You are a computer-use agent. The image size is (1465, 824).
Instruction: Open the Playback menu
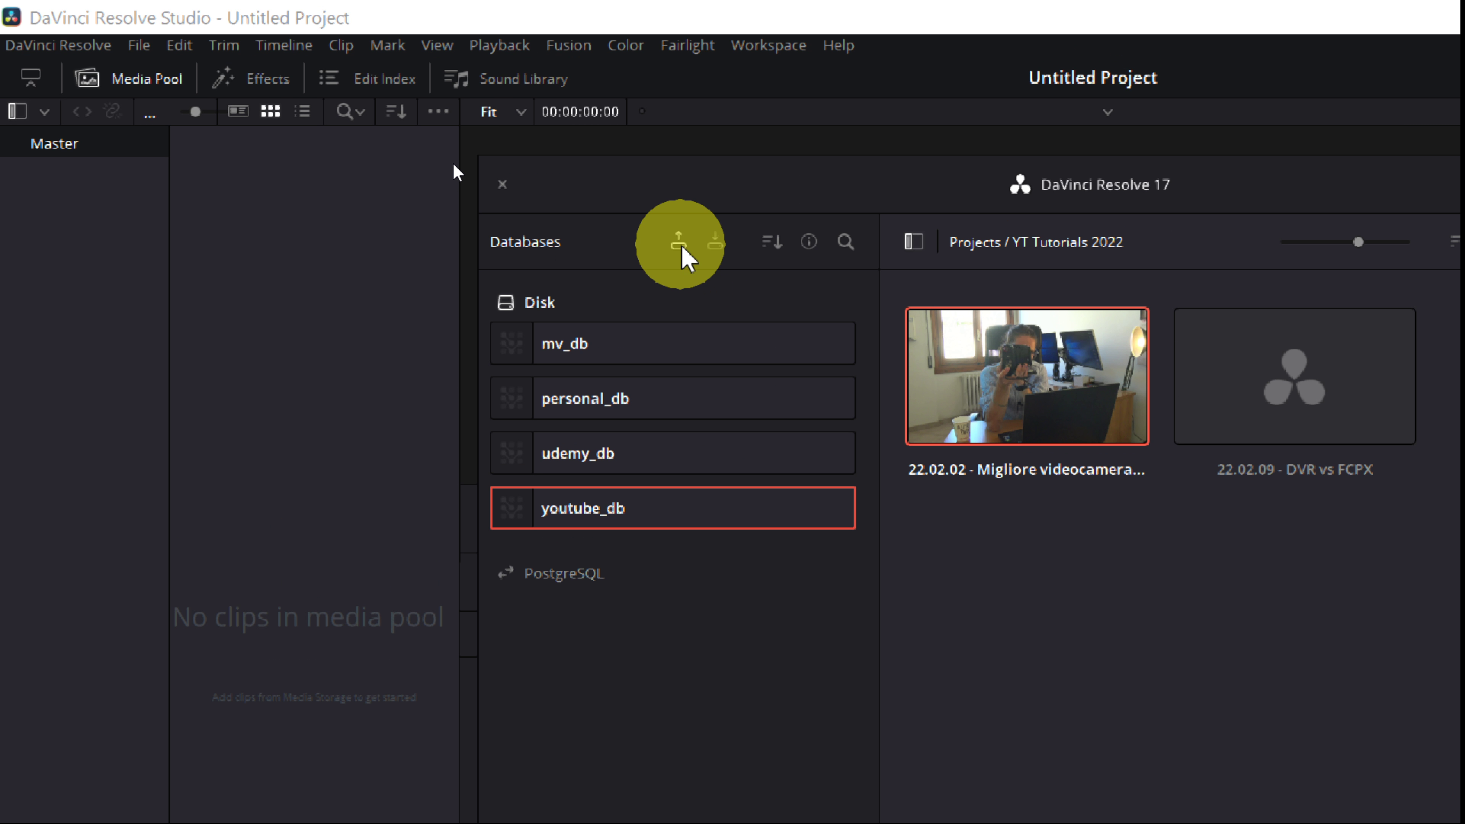pos(499,45)
